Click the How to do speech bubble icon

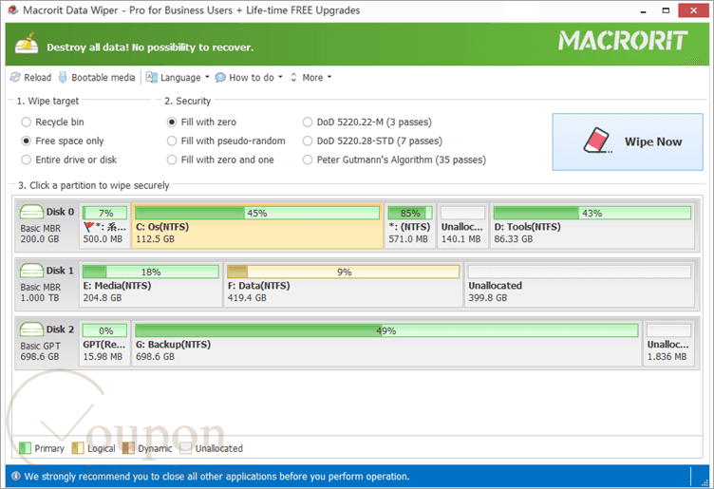click(x=220, y=78)
